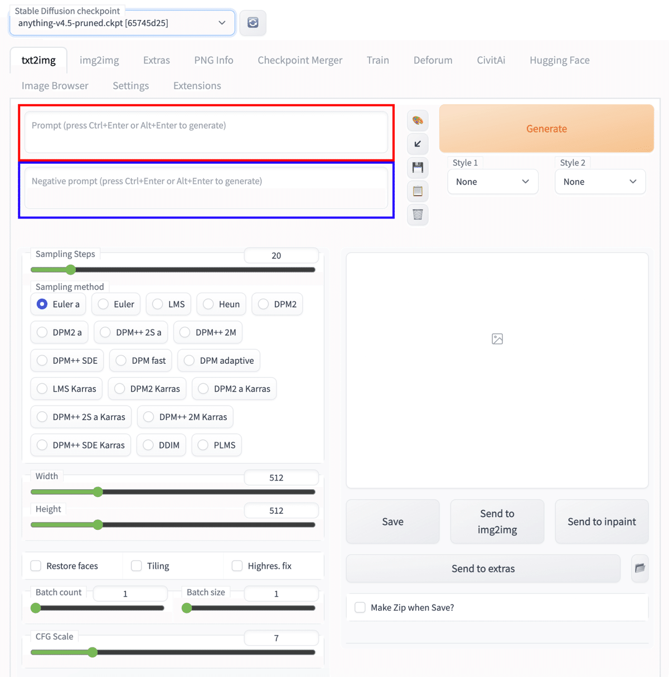Image resolution: width=669 pixels, height=677 pixels.
Task: Click the Sampling Steps slider handle
Action: pos(70,270)
